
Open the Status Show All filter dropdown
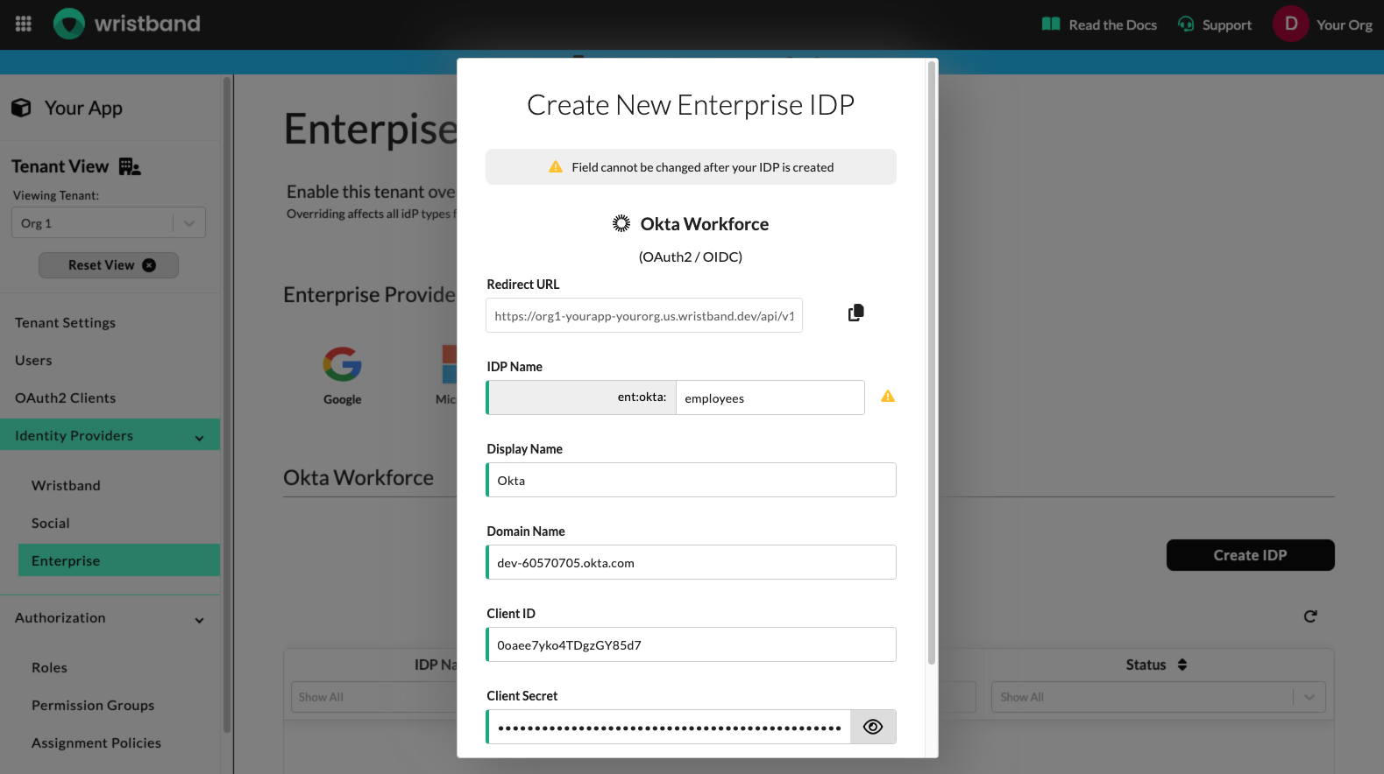tap(1158, 697)
